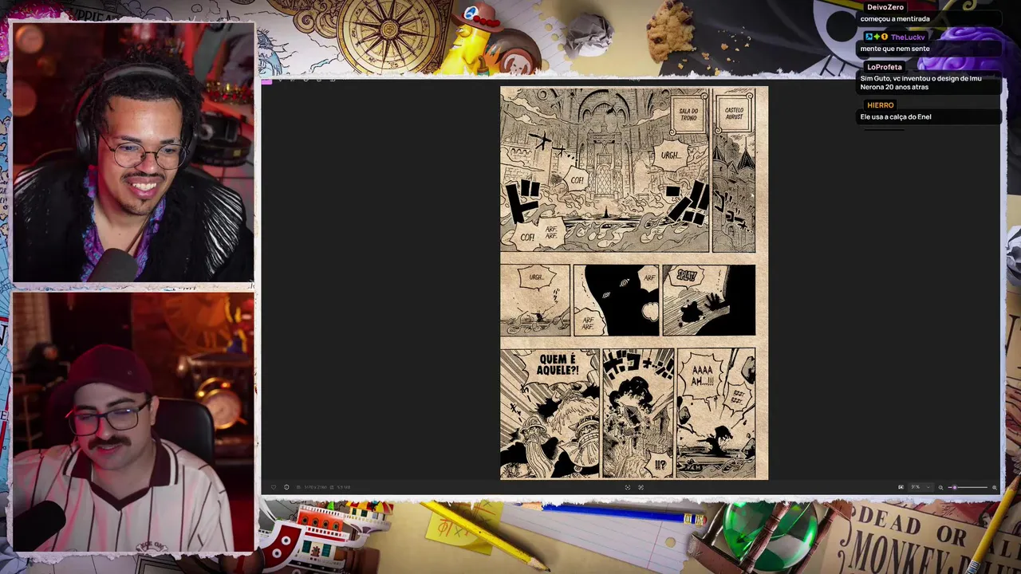Click the blue badge beside TheLuckv
Screen dimensions: 1021x574
click(x=869, y=37)
